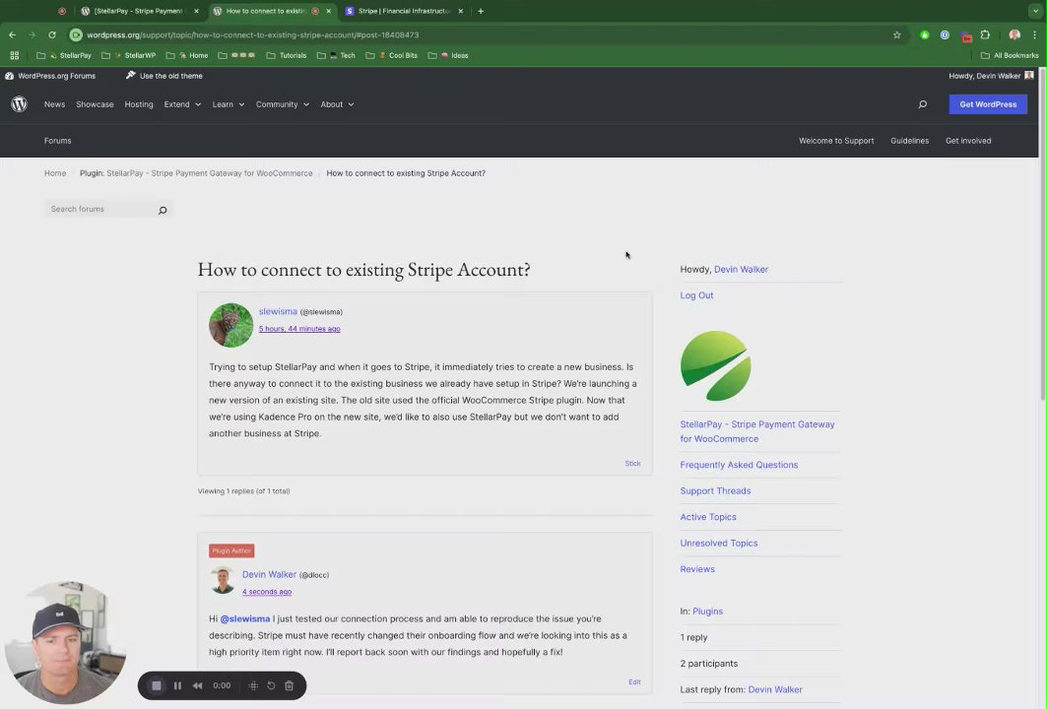Image resolution: width=1047 pixels, height=709 pixels.
Task: Click the blur dots icon in recorder bar
Action: [253, 685]
